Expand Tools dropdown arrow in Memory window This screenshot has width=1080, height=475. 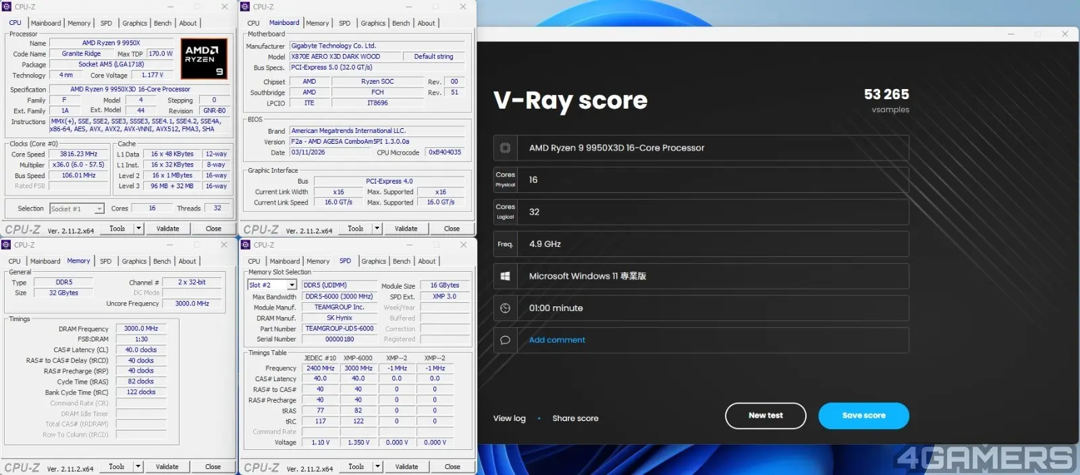pyautogui.click(x=138, y=467)
